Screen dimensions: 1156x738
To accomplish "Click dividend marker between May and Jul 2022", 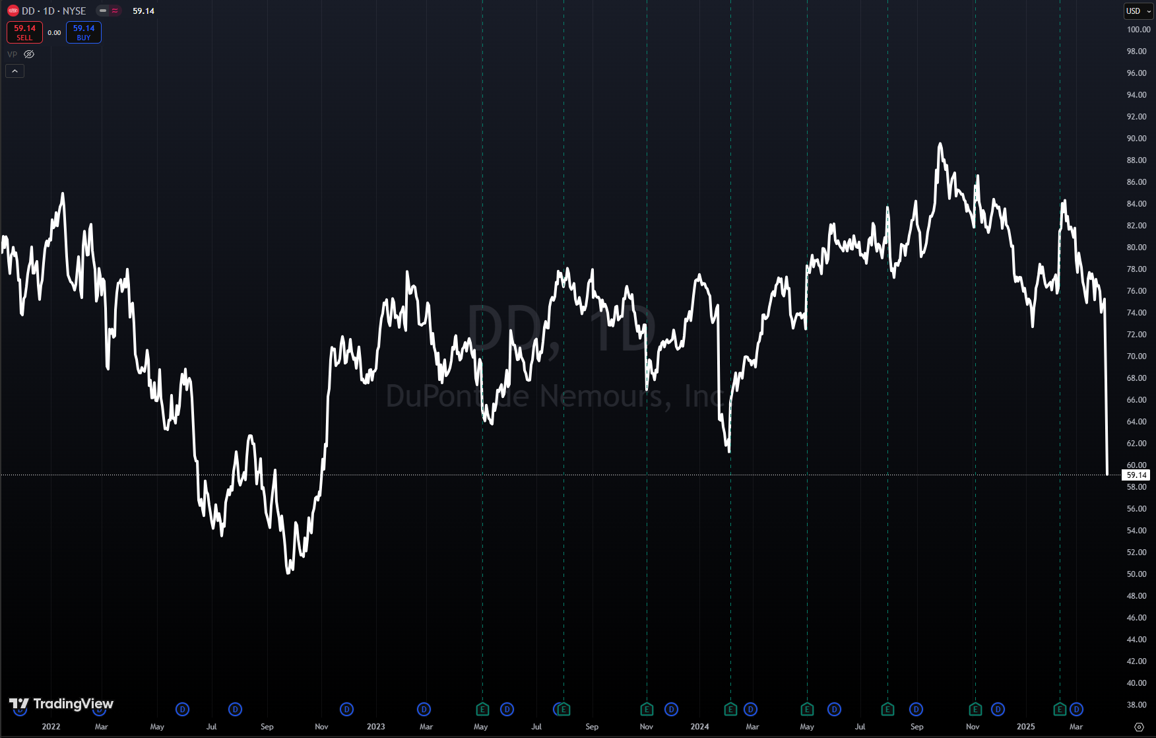I will coord(183,710).
